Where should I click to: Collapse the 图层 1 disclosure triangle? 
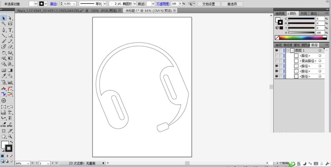pyautogui.click(x=288, y=50)
